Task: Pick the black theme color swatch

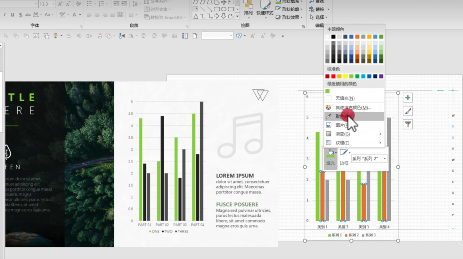Action: click(x=333, y=37)
